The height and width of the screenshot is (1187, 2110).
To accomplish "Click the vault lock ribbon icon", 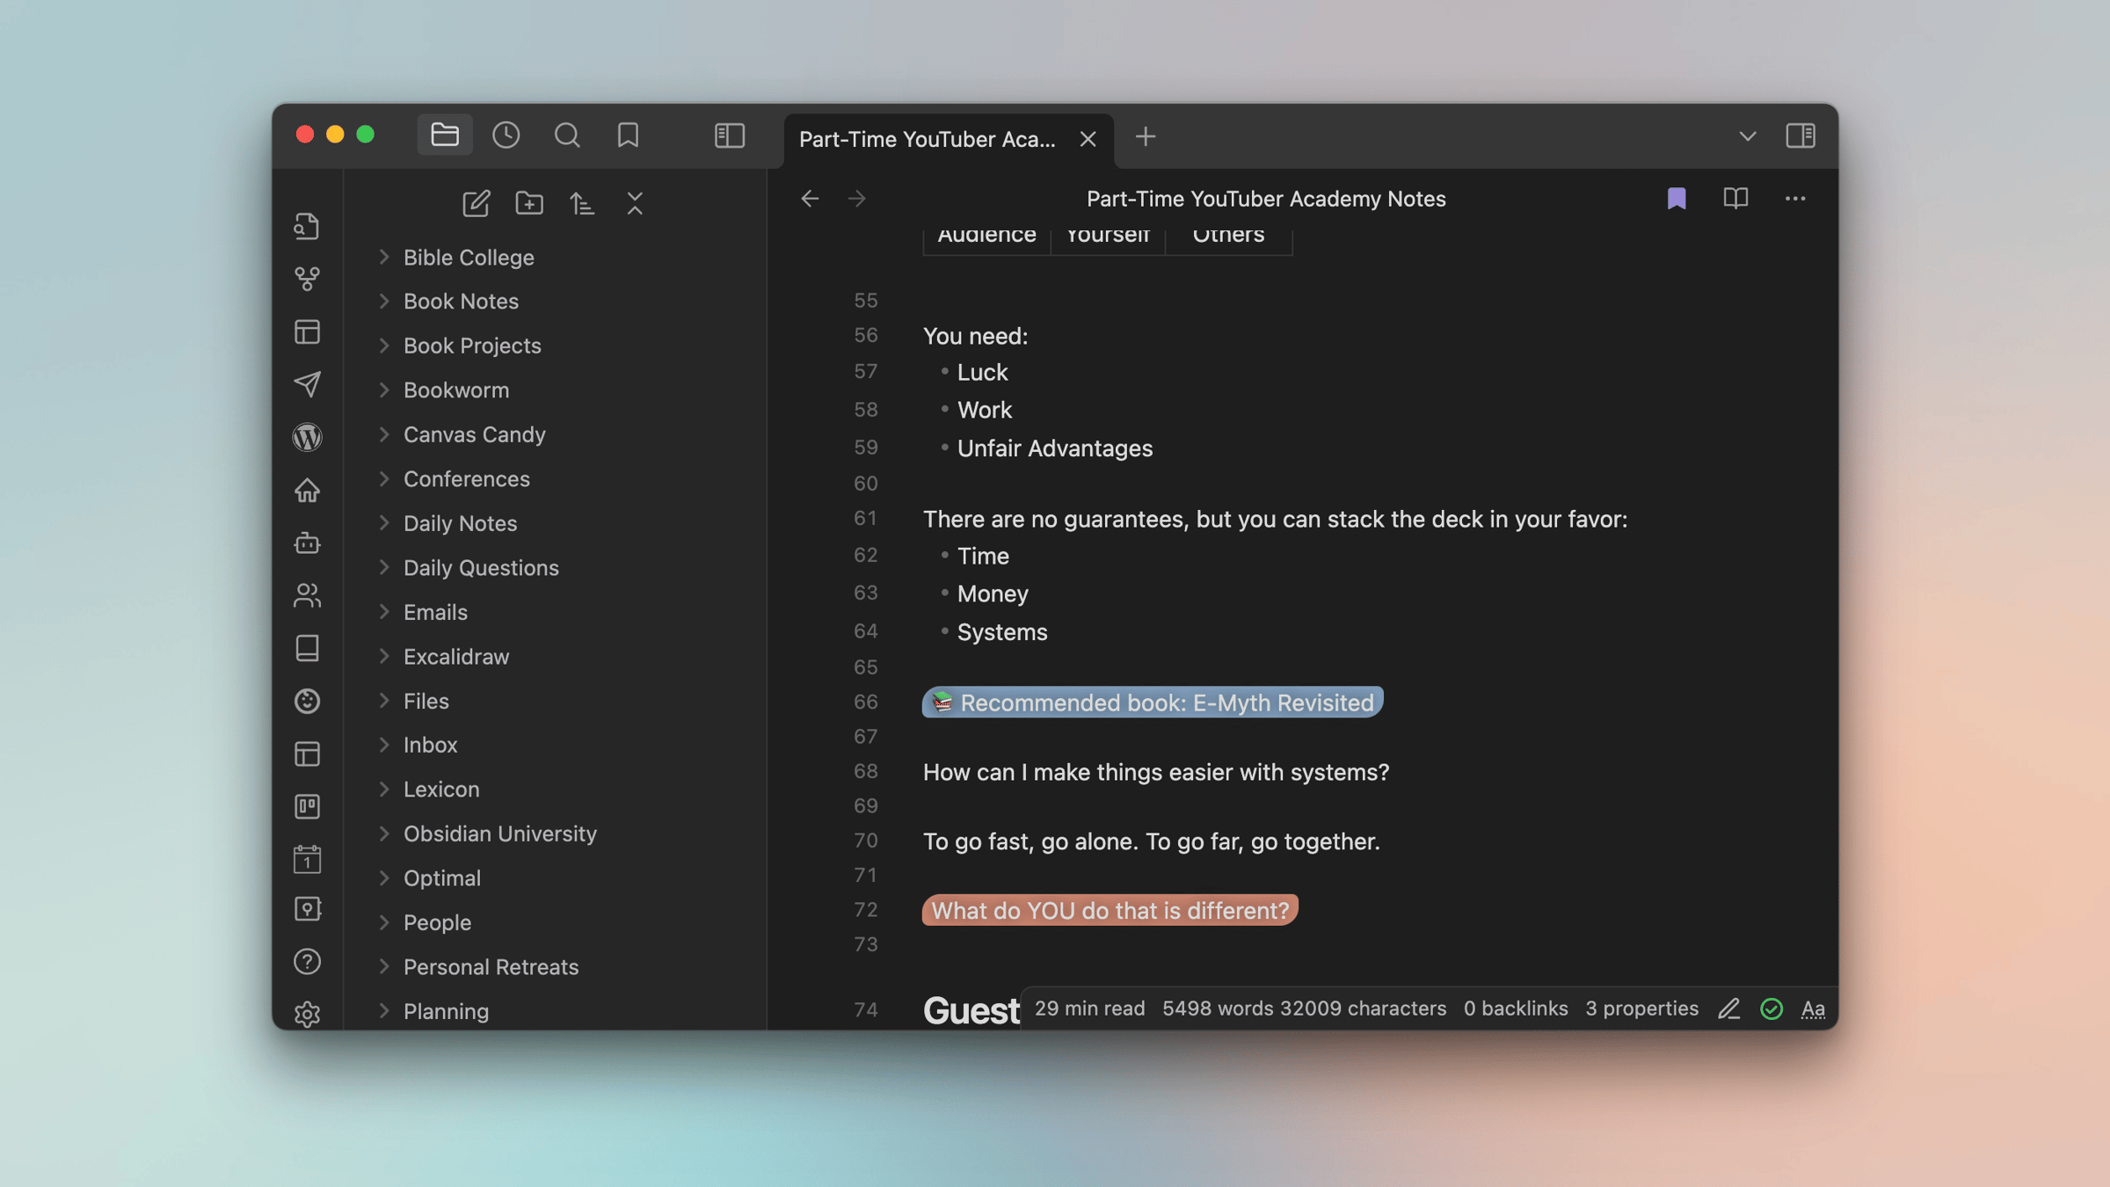I will click(307, 908).
